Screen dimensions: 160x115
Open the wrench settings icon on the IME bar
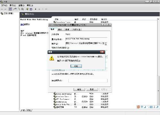click(157, 107)
